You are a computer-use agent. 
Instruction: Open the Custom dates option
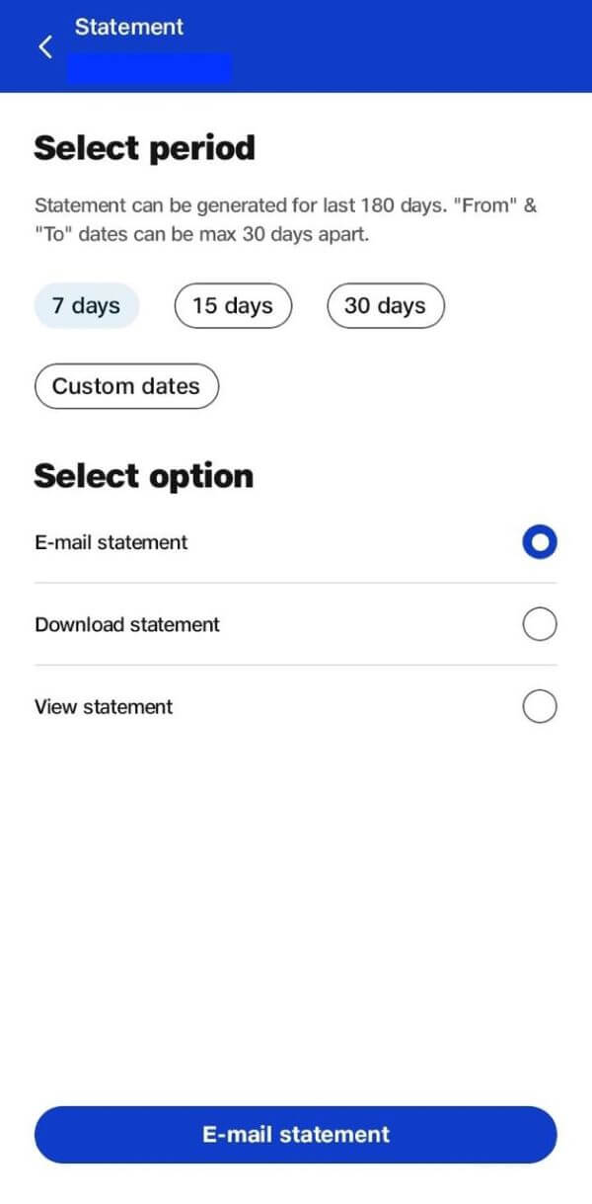click(x=125, y=386)
